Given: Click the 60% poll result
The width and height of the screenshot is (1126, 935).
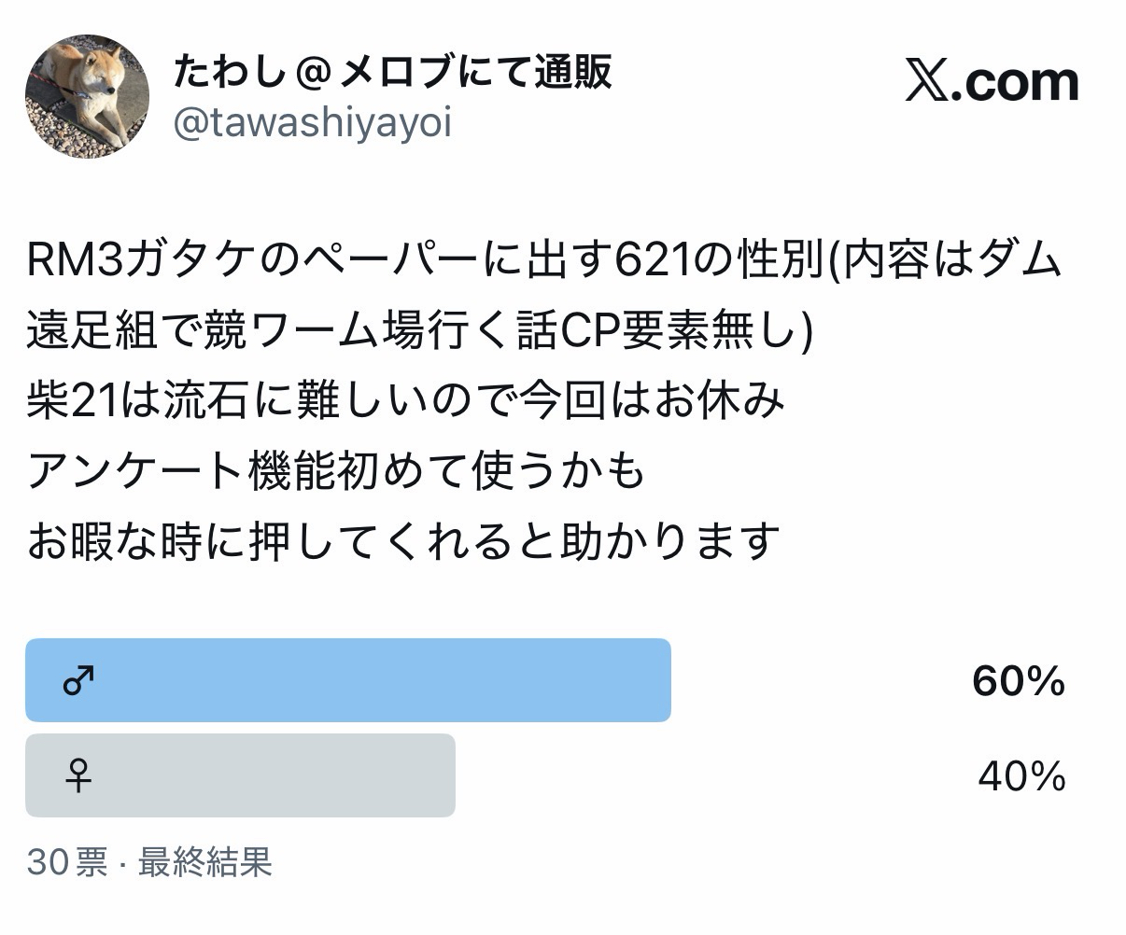Looking at the screenshot, I should (x=1018, y=682).
